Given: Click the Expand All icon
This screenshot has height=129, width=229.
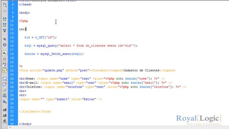Looking at the screenshot, I should [5, 30].
